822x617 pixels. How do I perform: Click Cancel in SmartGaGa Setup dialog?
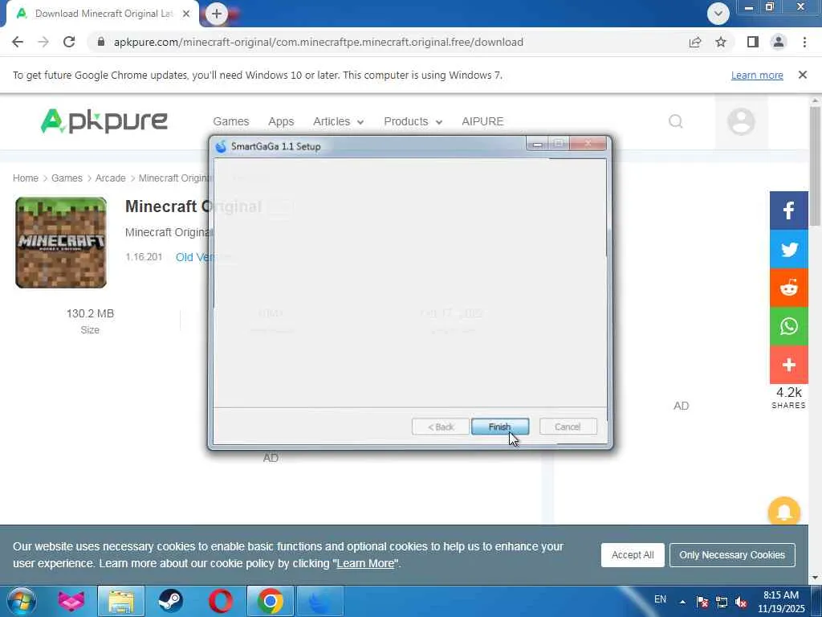click(x=568, y=427)
